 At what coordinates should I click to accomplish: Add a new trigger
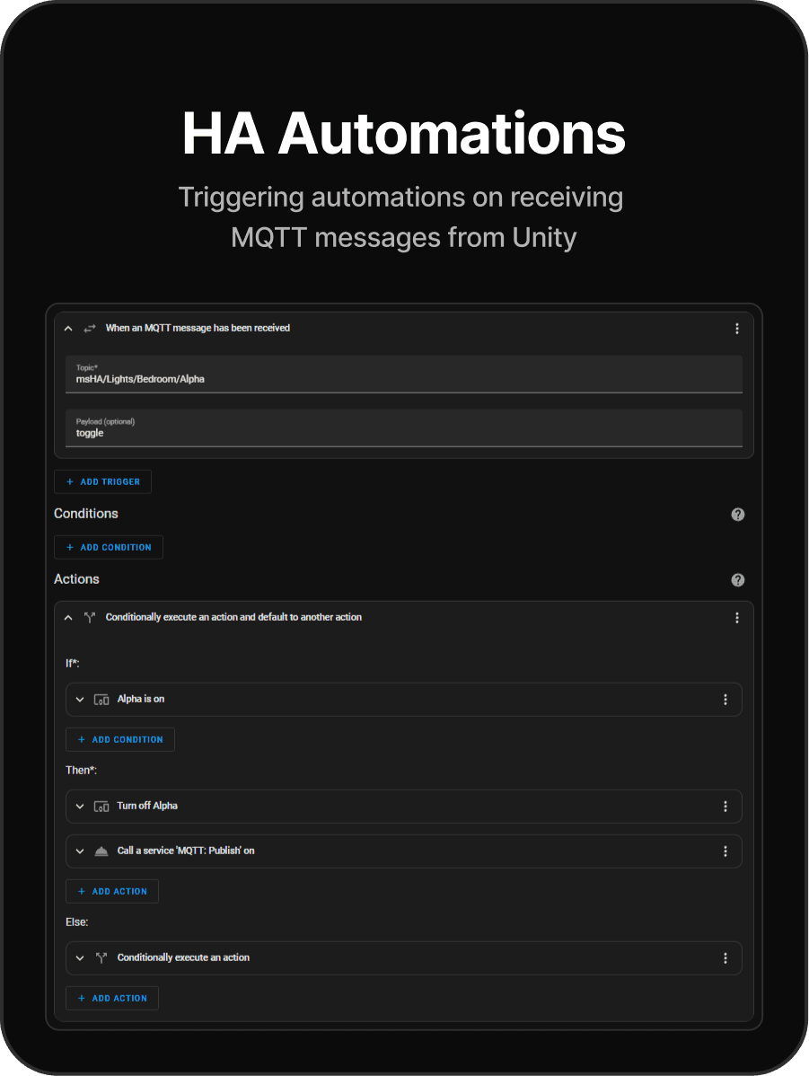coord(103,481)
